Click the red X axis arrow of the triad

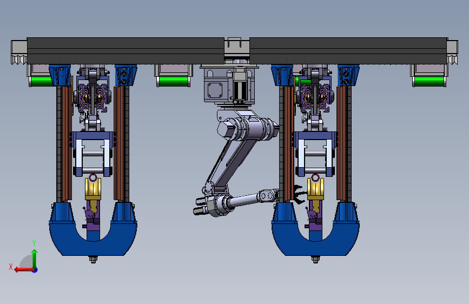[24, 270]
